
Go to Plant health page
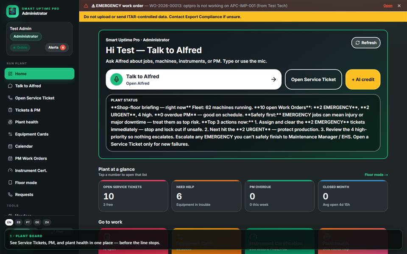39,122
